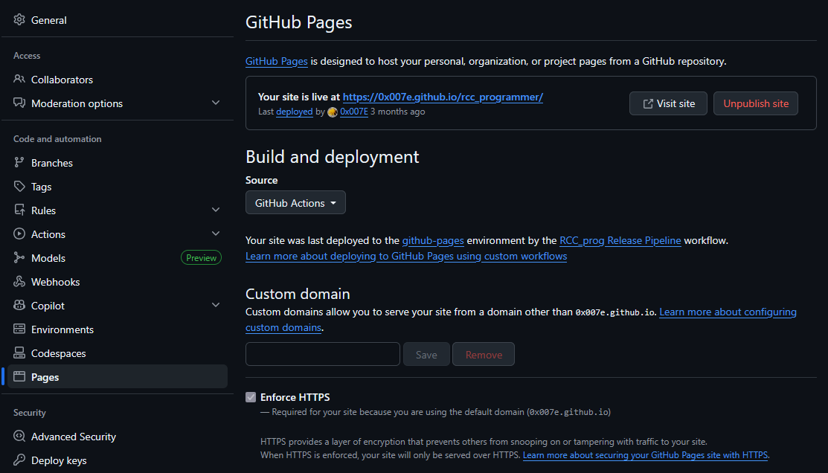828x473 pixels.
Task: Click the Enforce HTTPS label text
Action: [x=295, y=397]
